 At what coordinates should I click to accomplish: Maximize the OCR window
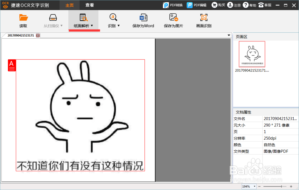[286, 5]
